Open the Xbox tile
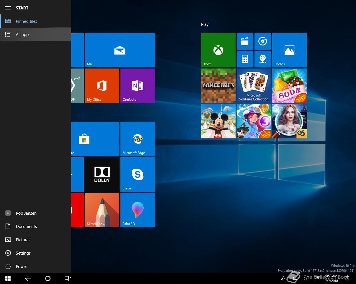Viewport: 356px width, 284px height. pos(218,50)
